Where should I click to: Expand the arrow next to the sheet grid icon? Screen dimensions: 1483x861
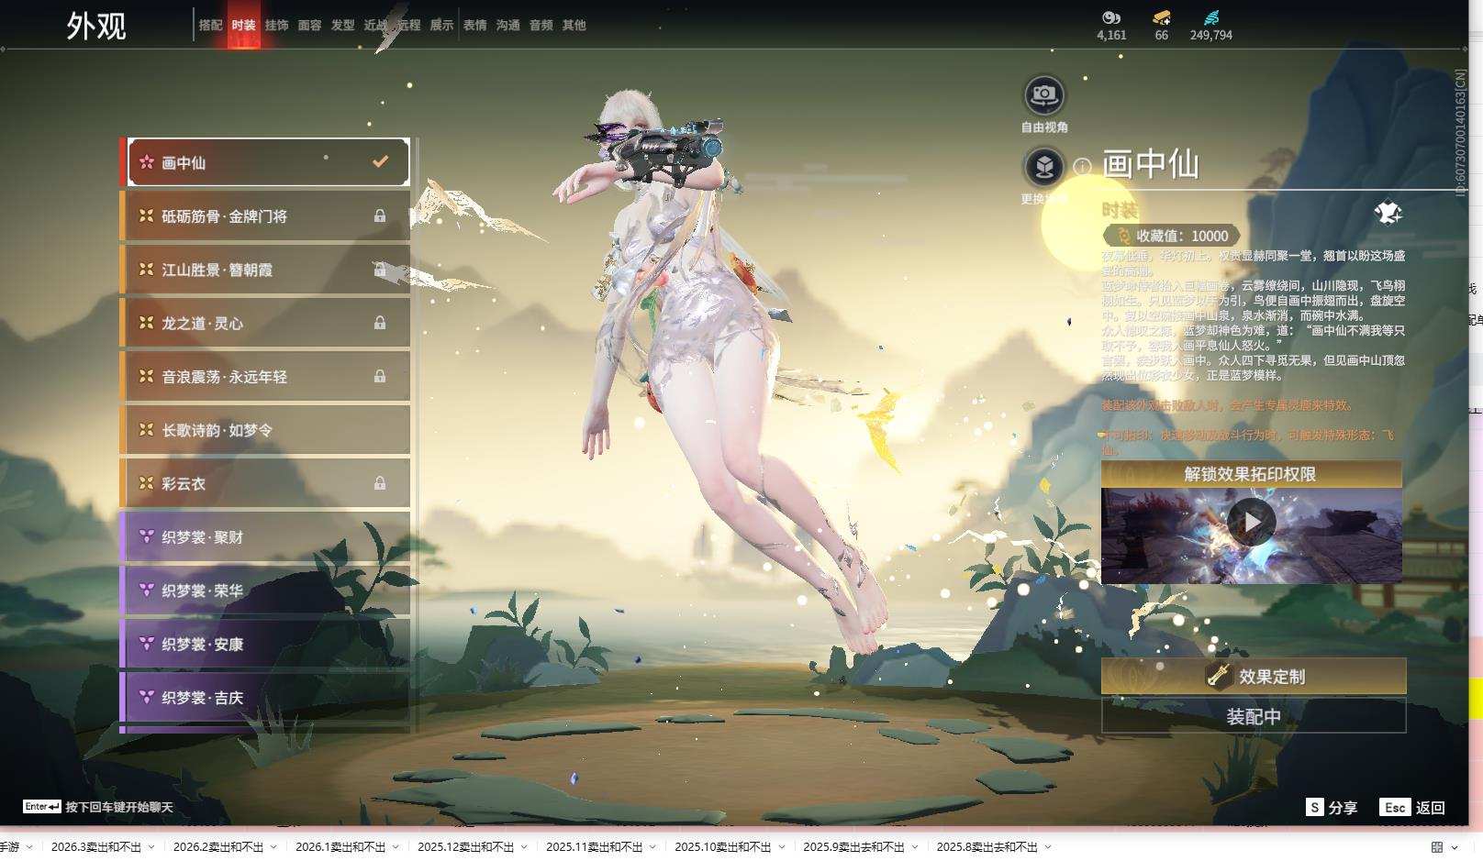1455,847
